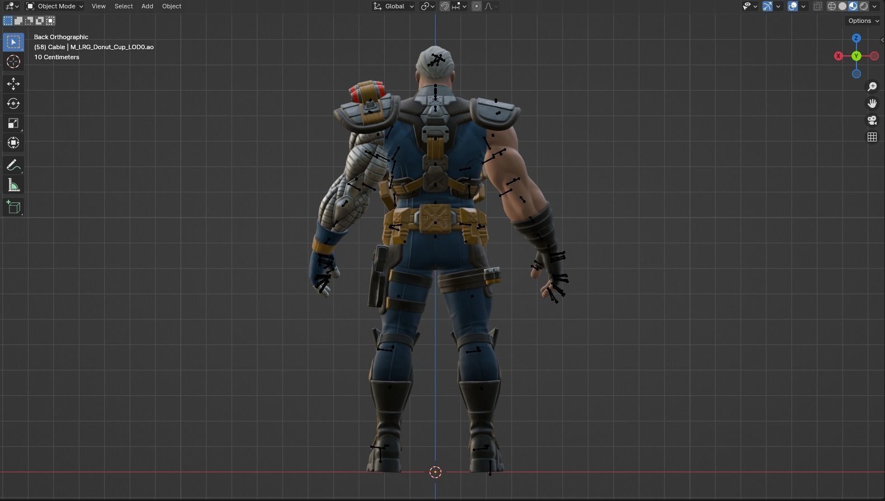Switch orthographic/perspective with grid icon
The width and height of the screenshot is (885, 501).
pyautogui.click(x=872, y=137)
